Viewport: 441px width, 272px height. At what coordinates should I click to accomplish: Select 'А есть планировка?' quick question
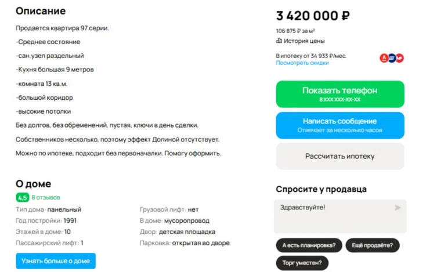point(309,245)
